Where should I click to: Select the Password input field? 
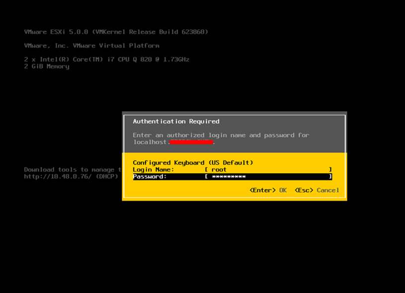pyautogui.click(x=268, y=176)
